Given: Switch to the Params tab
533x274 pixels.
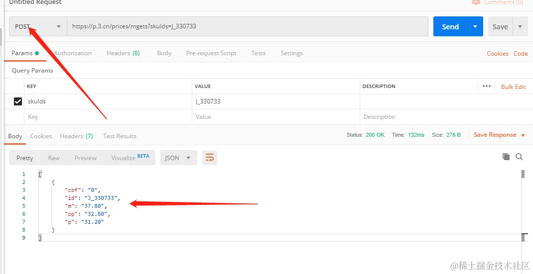Looking at the screenshot, I should tap(25, 53).
